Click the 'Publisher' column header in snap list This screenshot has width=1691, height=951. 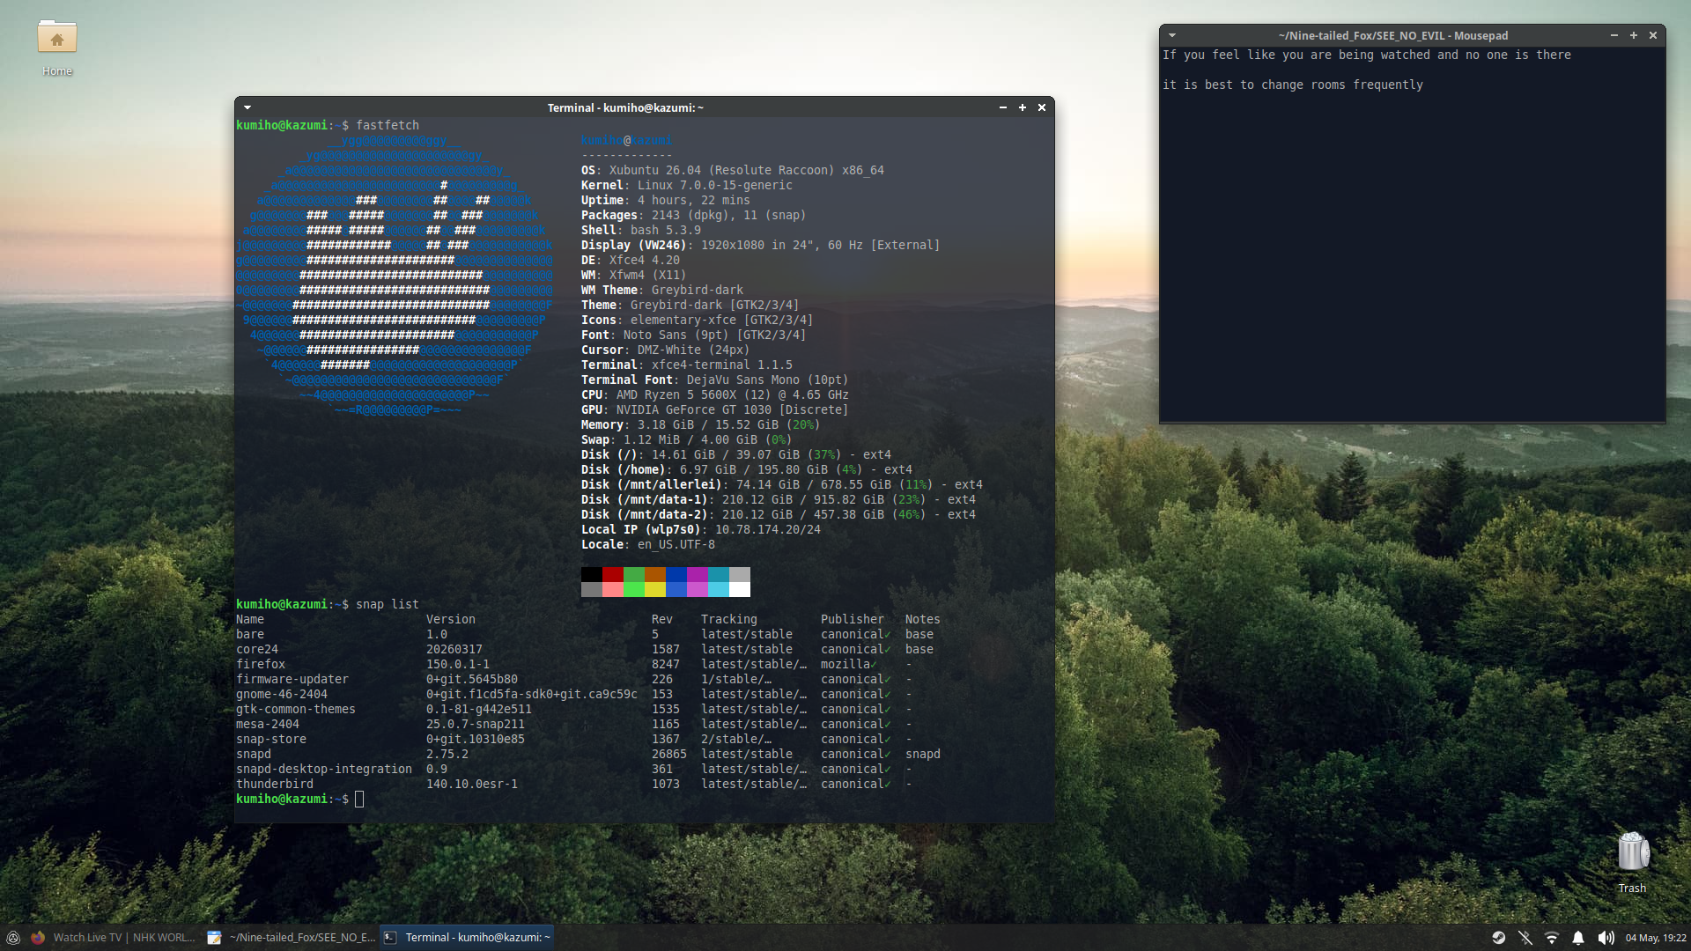(x=853, y=619)
